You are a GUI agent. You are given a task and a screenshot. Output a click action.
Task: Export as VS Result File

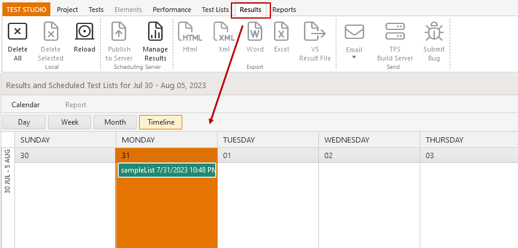(315, 31)
